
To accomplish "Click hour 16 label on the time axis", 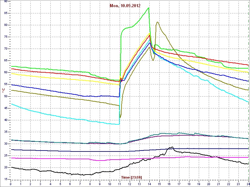I will [169, 184].
